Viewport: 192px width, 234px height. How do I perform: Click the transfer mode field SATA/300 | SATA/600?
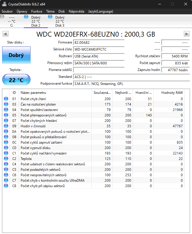[x=99, y=63]
